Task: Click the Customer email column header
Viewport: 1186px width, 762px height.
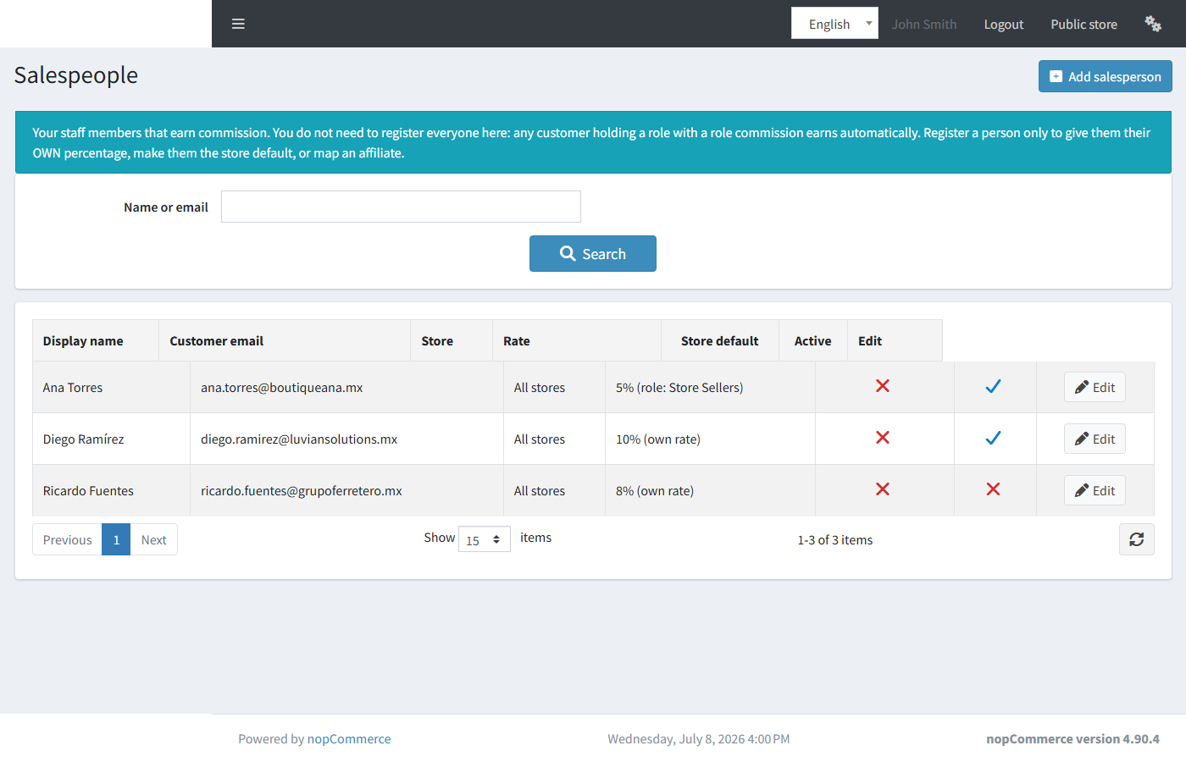Action: coord(285,340)
